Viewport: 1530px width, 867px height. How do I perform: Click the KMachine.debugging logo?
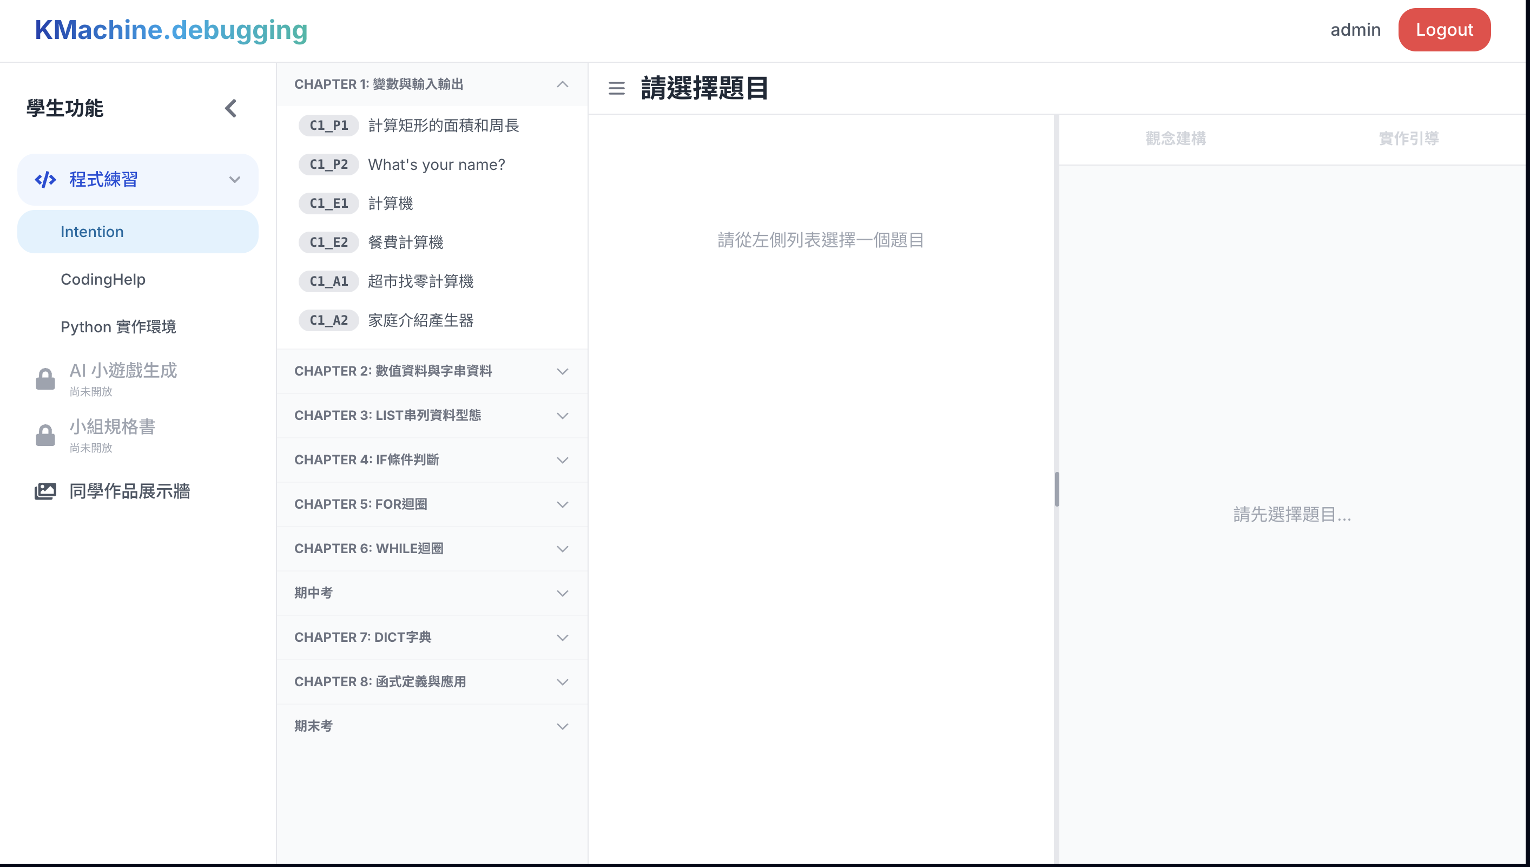coord(172,30)
